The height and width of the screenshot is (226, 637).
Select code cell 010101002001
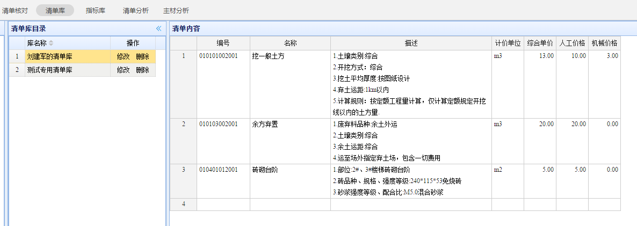(x=218, y=56)
